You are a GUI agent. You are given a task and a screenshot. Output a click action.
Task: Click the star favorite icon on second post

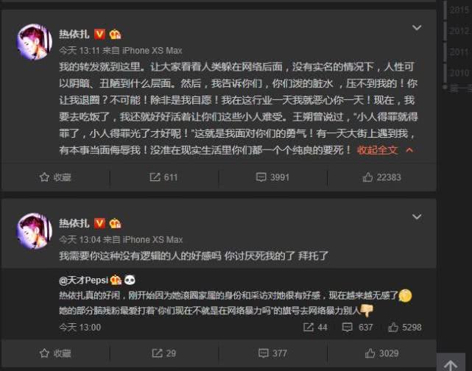point(44,353)
